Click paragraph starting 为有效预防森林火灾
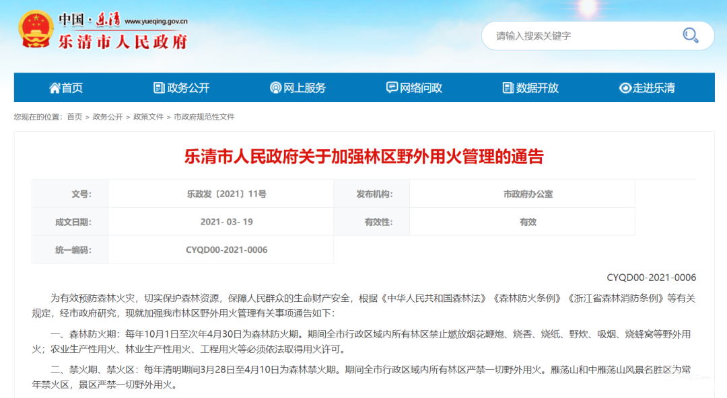Screen dimensions: 727x398 coord(364,306)
